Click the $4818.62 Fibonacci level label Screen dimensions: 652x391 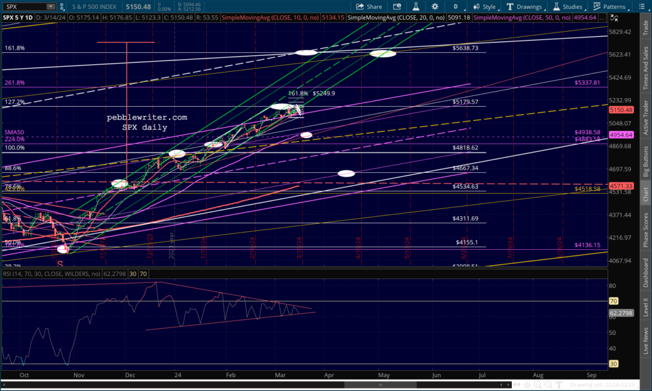tap(465, 147)
